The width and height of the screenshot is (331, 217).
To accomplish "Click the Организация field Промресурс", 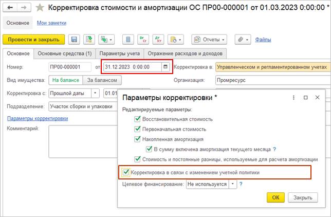I will (273, 80).
